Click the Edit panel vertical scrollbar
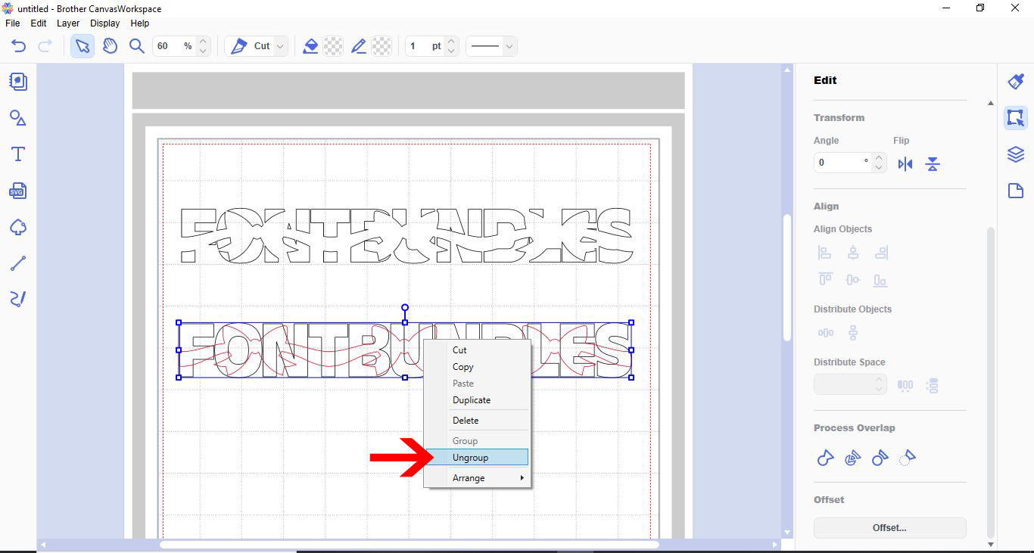Viewport: 1034px width, 553px height. click(x=991, y=382)
